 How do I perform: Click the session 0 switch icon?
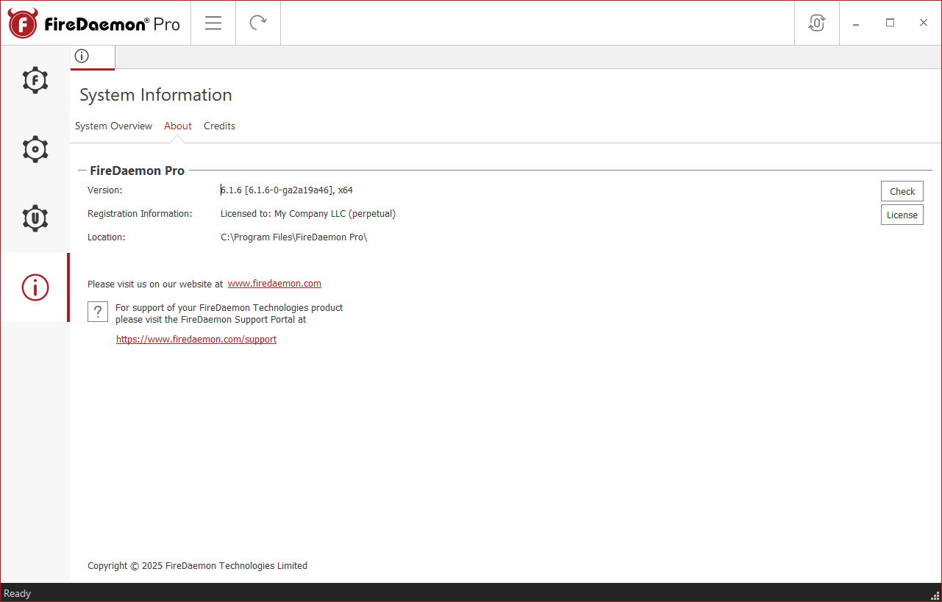(x=817, y=23)
